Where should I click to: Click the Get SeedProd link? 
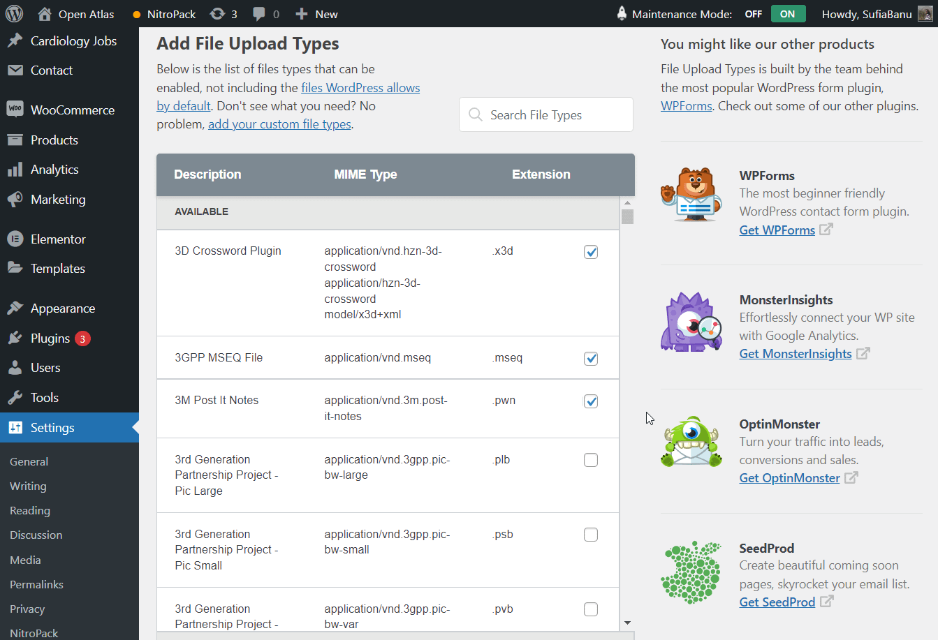point(777,602)
